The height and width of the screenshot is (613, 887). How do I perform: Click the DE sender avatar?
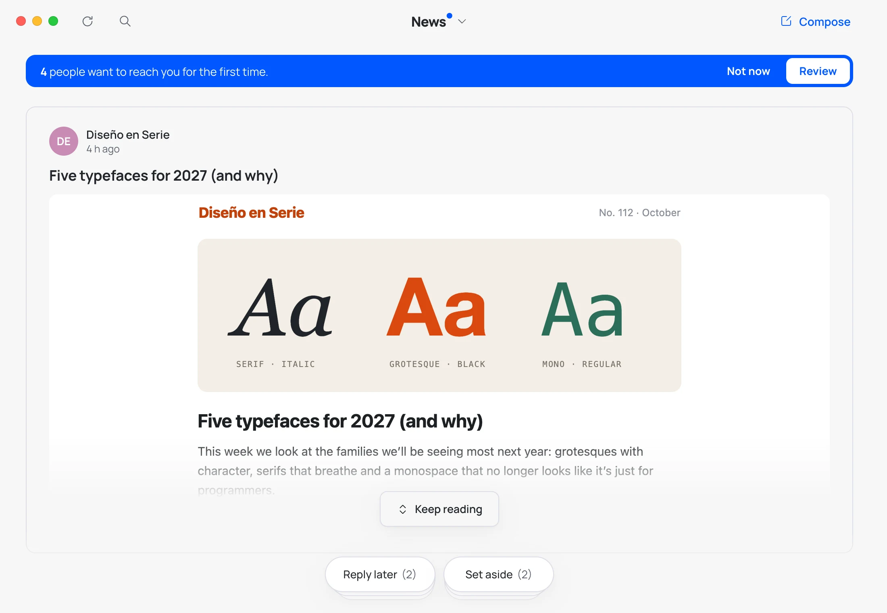pos(64,141)
